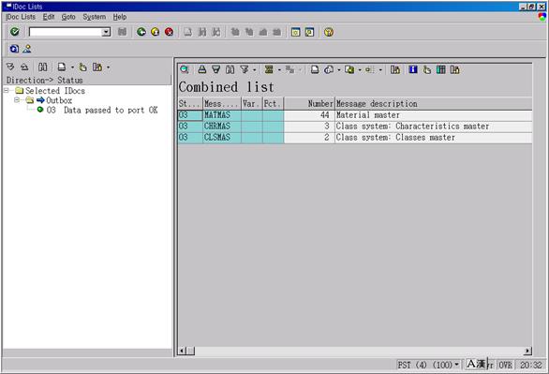The height and width of the screenshot is (374, 549).
Task: Collapse the Outbox tree node
Action: pos(17,100)
